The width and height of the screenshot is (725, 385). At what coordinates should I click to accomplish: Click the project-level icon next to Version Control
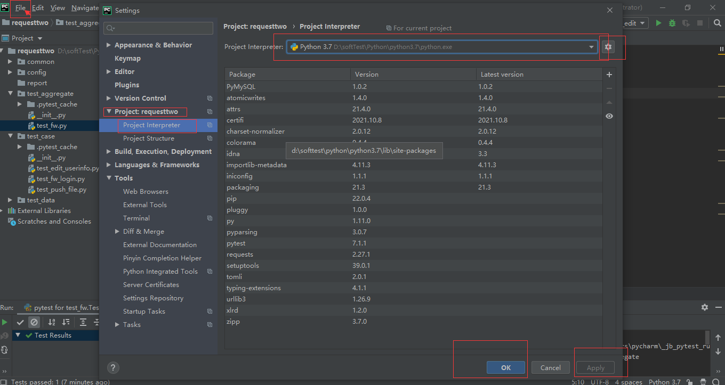[210, 99]
